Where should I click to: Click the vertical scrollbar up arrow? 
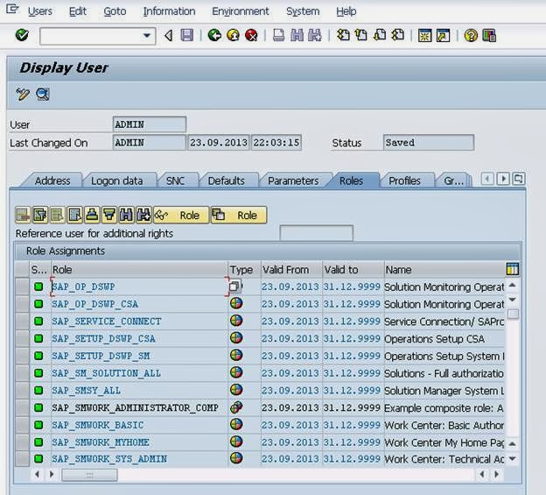(x=512, y=285)
